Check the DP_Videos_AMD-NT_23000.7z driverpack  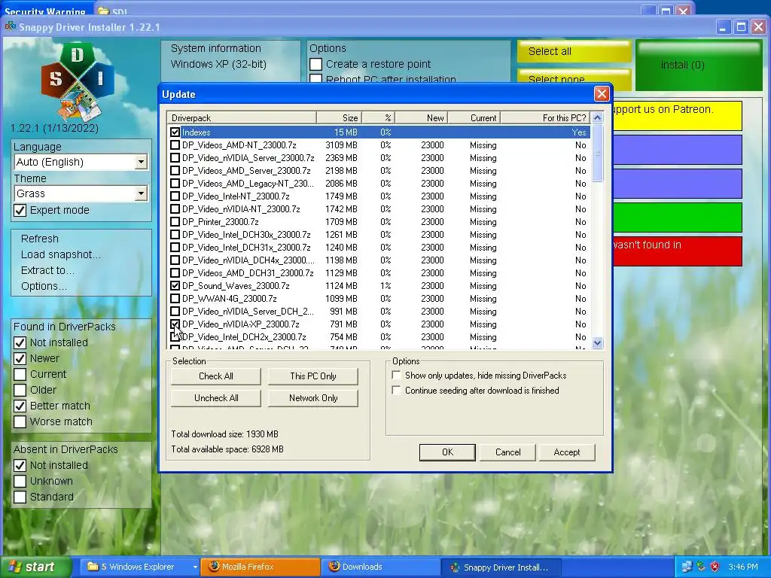pyautogui.click(x=175, y=145)
